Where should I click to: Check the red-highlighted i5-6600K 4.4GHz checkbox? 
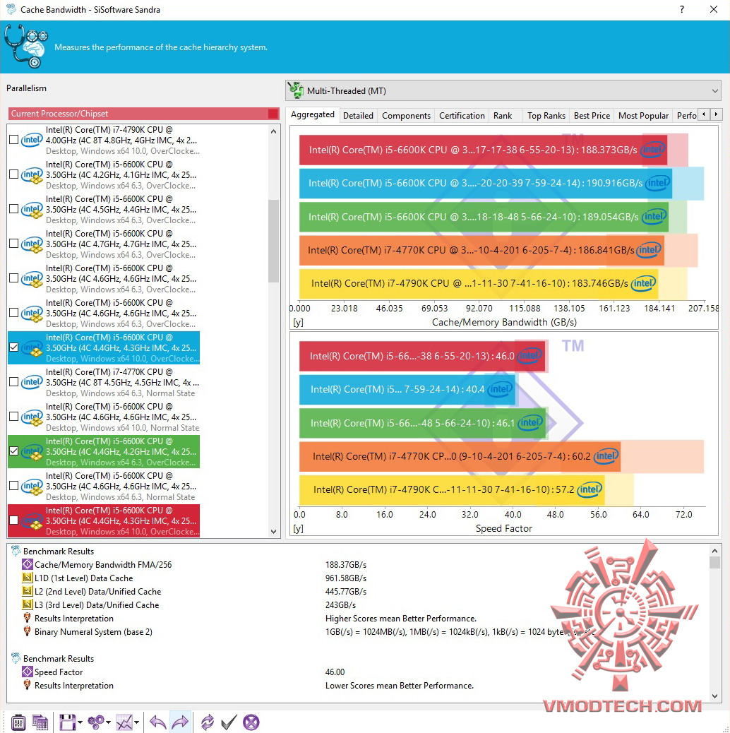(14, 520)
